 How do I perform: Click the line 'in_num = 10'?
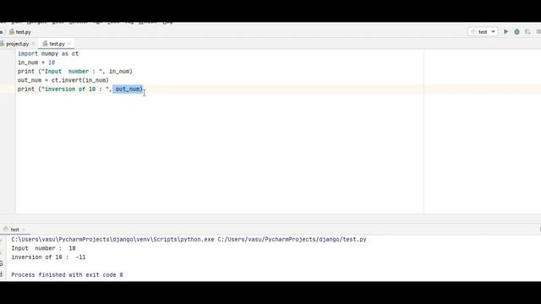click(x=36, y=62)
